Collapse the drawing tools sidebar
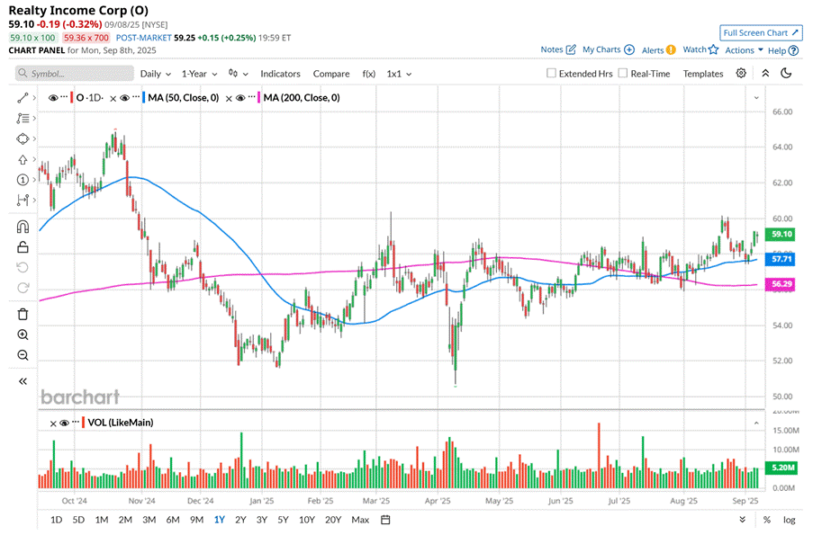813x535 pixels. (x=23, y=381)
